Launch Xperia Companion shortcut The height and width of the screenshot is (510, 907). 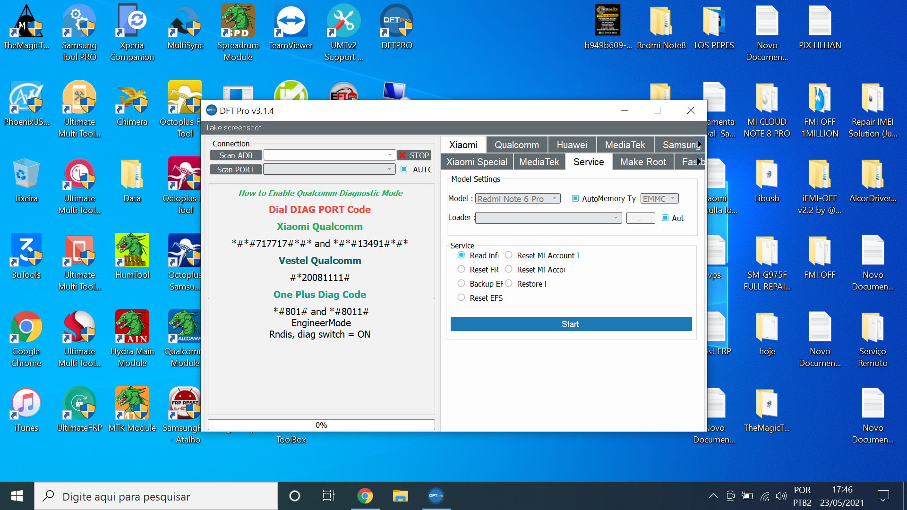point(132,33)
